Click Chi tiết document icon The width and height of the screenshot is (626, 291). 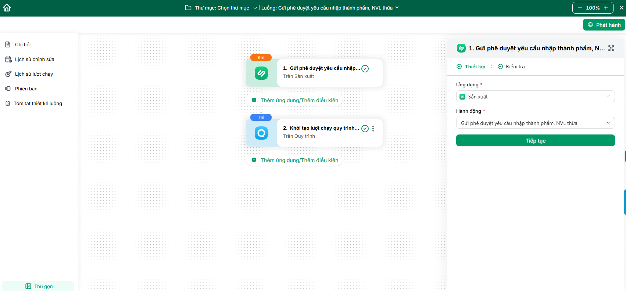(x=8, y=44)
